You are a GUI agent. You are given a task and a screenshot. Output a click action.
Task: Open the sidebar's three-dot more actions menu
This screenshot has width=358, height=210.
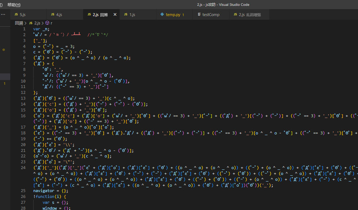point(3,14)
